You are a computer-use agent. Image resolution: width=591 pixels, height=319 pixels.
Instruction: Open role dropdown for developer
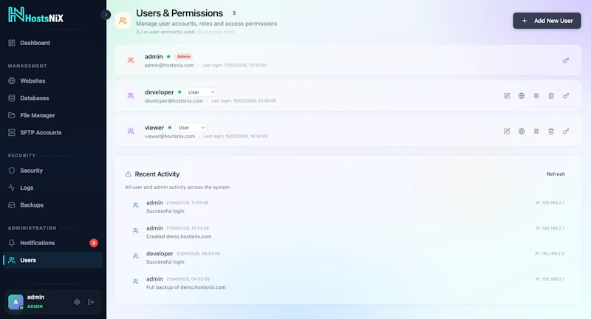201,92
